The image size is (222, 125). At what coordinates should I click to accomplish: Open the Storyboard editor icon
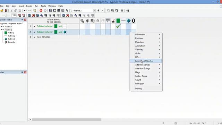tap(50, 10)
